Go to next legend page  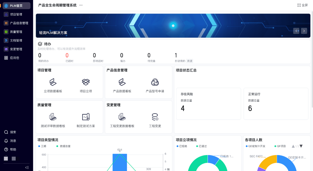coord(301,146)
